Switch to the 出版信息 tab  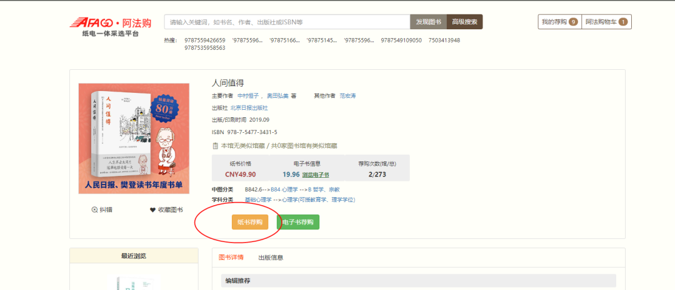pyautogui.click(x=271, y=258)
